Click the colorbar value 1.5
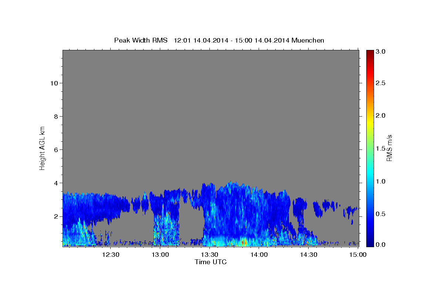 381,148
